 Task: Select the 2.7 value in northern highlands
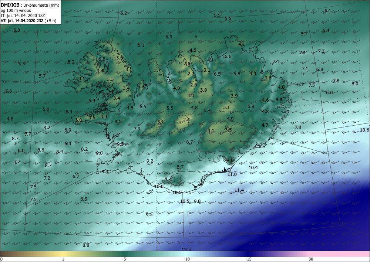191,74
